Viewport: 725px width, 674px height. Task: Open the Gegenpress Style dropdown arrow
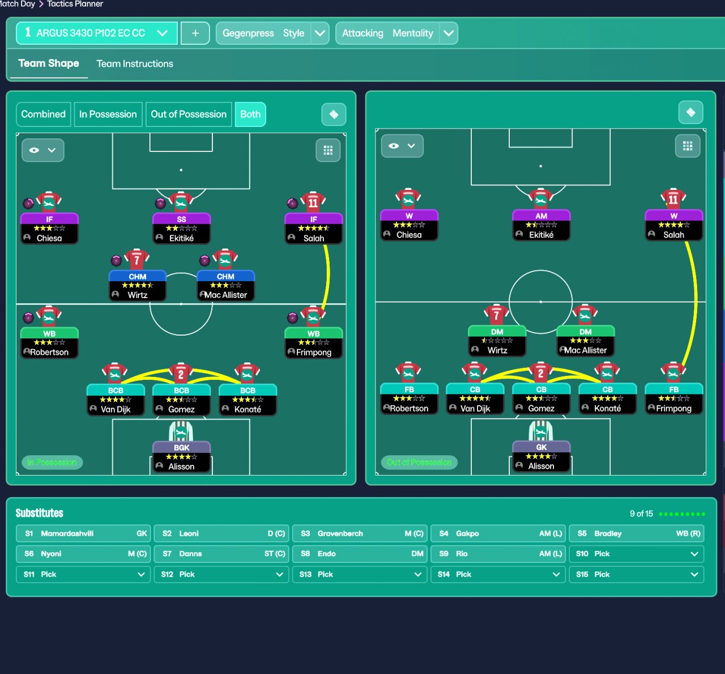pos(320,33)
